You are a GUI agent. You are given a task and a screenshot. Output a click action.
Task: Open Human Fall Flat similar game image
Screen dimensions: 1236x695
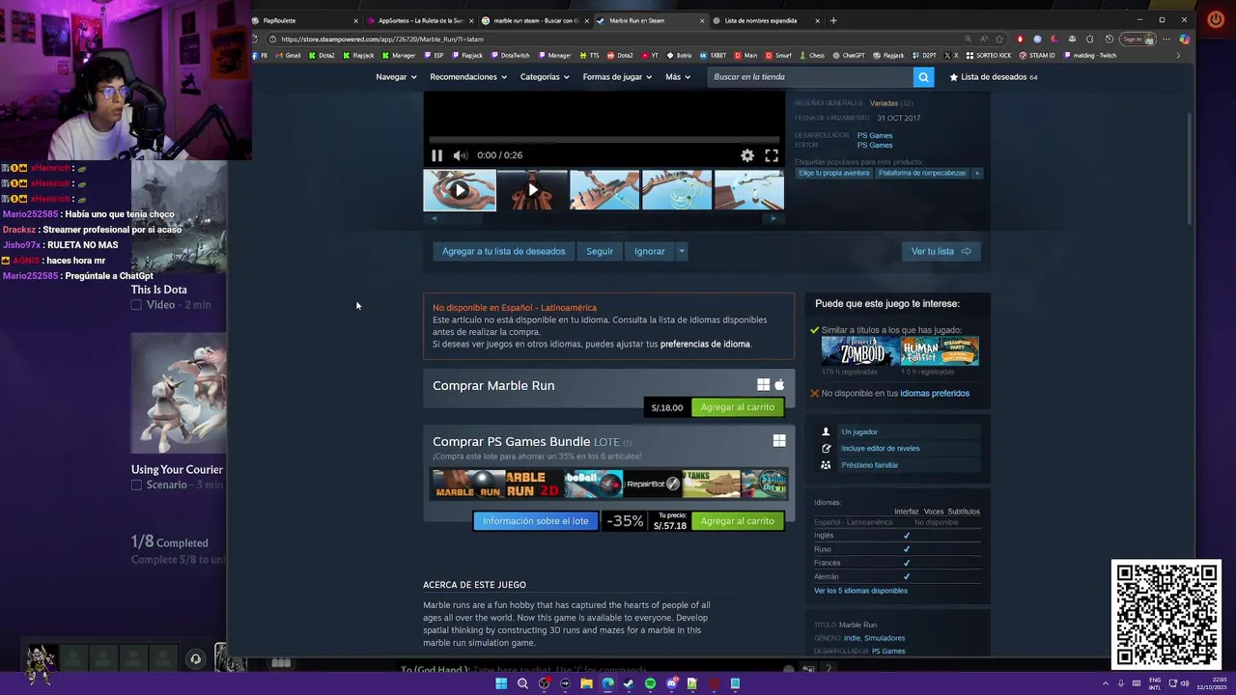(x=941, y=351)
